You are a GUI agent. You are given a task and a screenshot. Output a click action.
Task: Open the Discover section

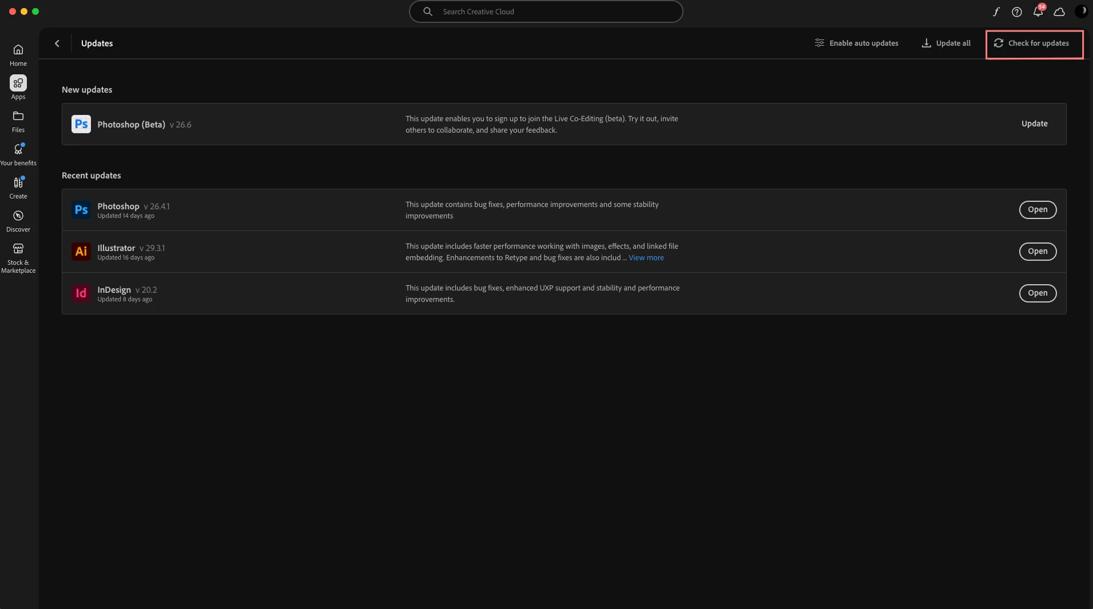[18, 221]
